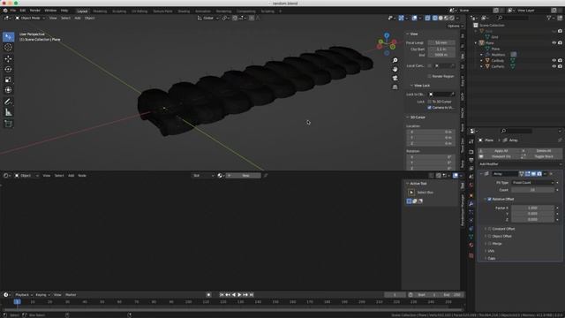
Task: Click the Delete All button
Action: tap(541, 151)
